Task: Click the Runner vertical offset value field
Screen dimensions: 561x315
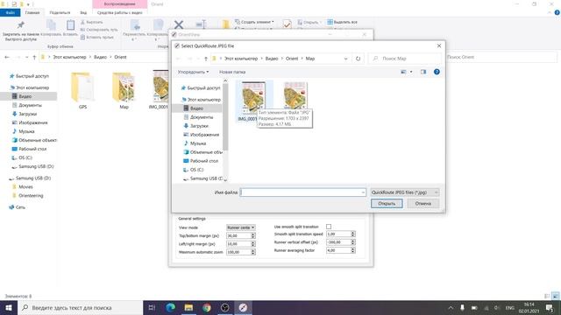Action: click(338, 242)
